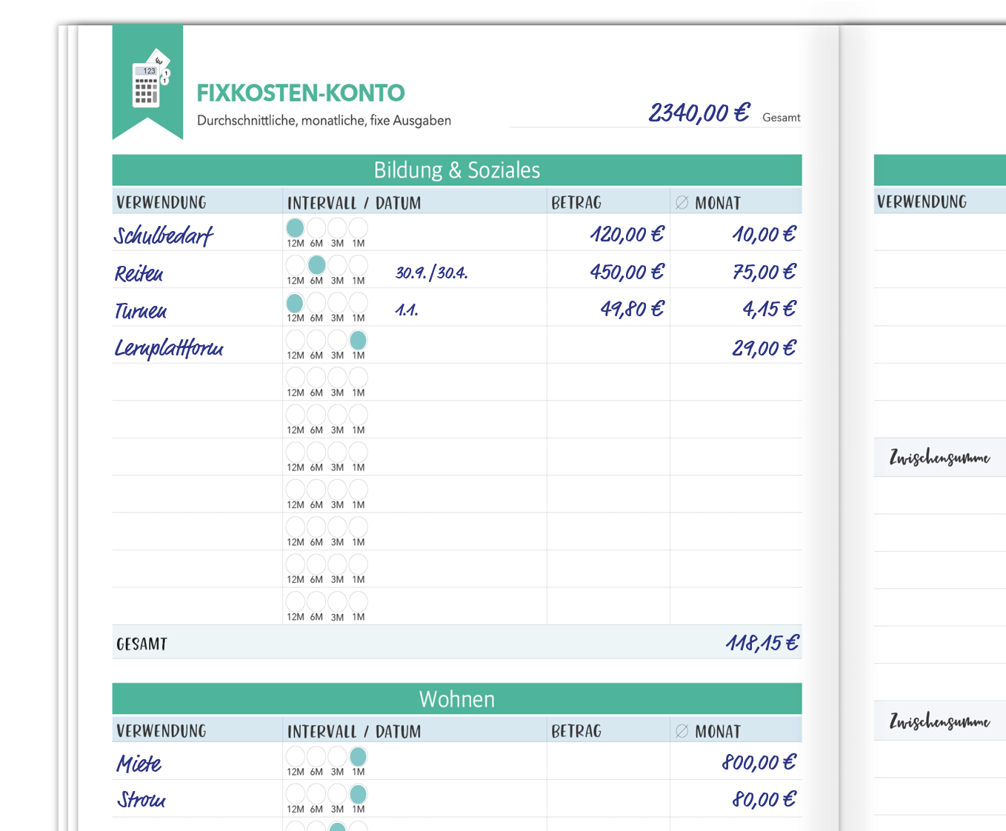Click the handwritten 'Reiten' entry
Image resolution: width=1006 pixels, height=831 pixels.
(x=139, y=273)
